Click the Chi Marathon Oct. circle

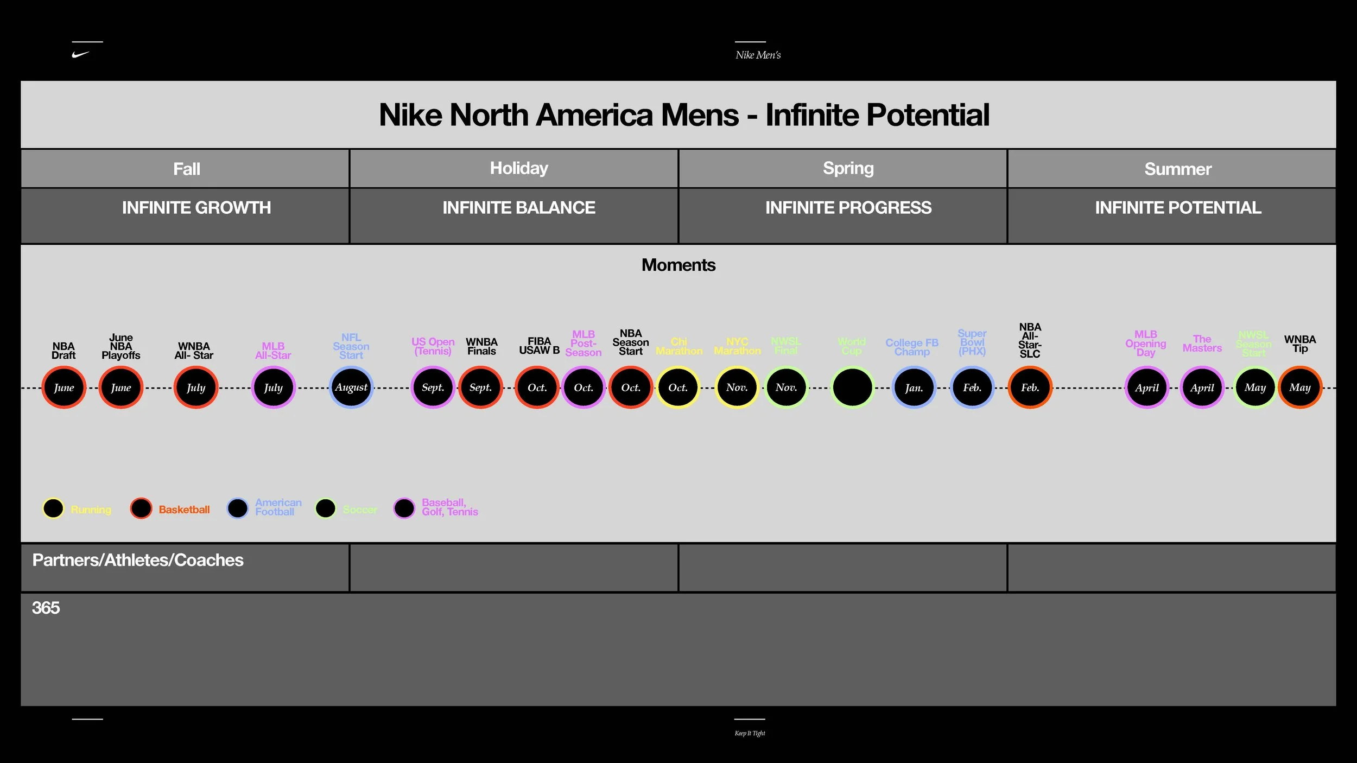(x=677, y=387)
